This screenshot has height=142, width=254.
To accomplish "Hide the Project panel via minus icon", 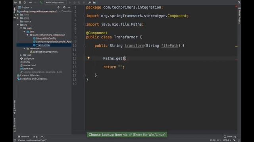I will [x=69, y=7].
